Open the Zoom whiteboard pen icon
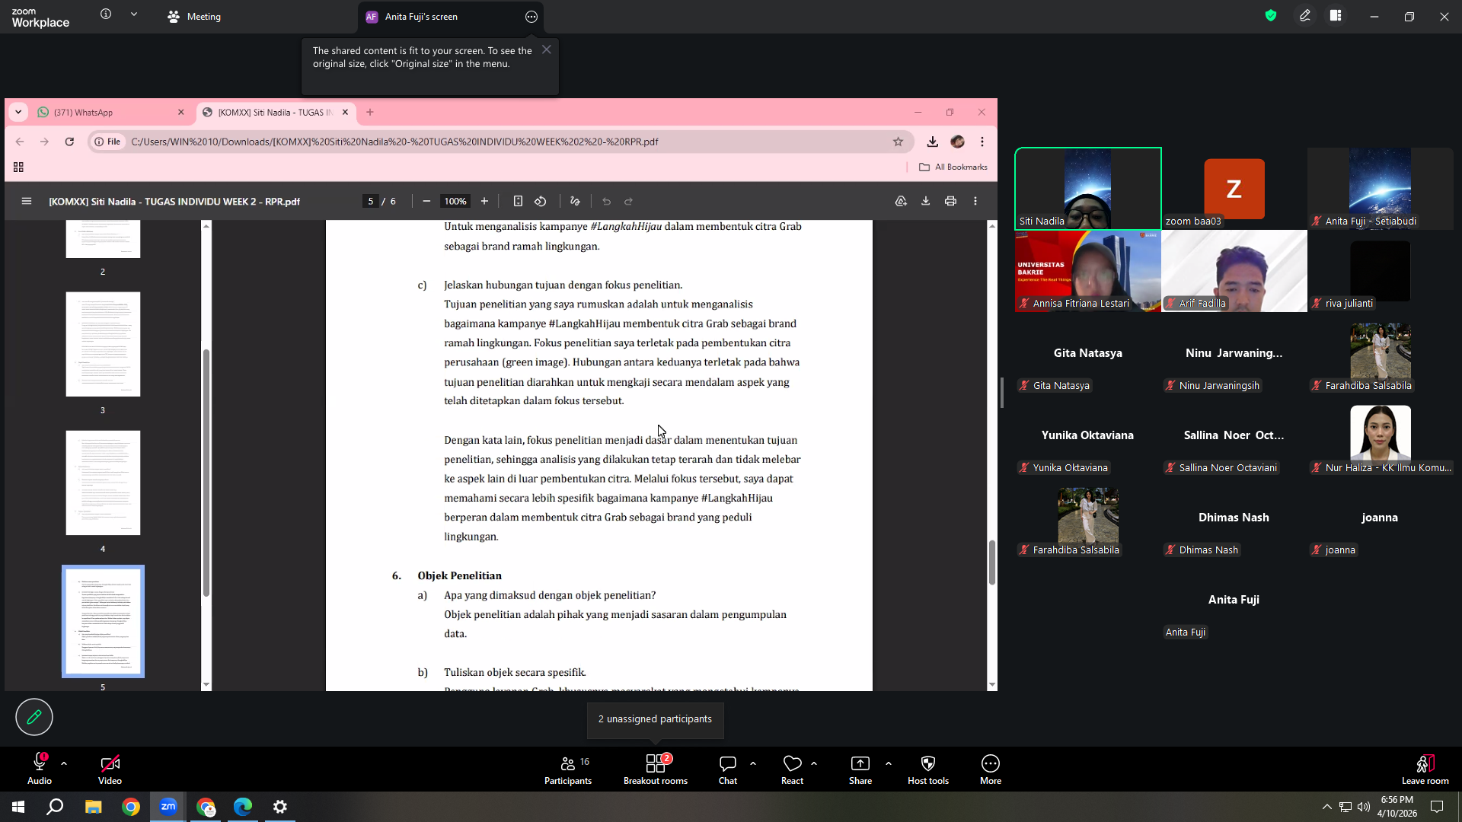The image size is (1462, 822). [x=1305, y=16]
